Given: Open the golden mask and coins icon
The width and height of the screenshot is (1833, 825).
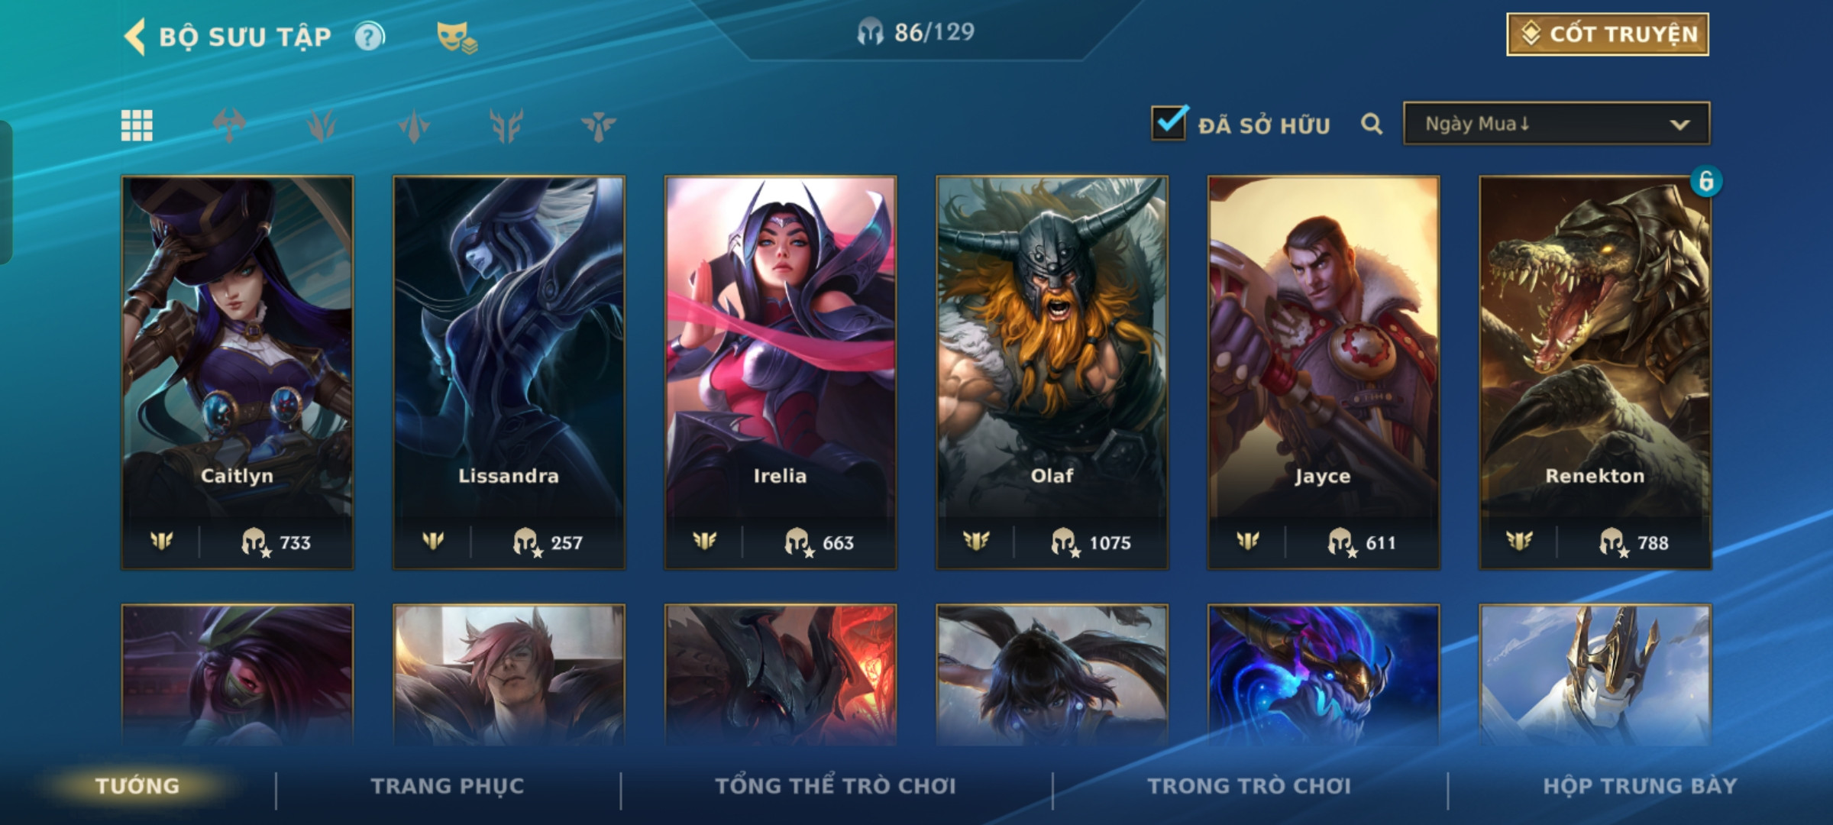Looking at the screenshot, I should (457, 37).
